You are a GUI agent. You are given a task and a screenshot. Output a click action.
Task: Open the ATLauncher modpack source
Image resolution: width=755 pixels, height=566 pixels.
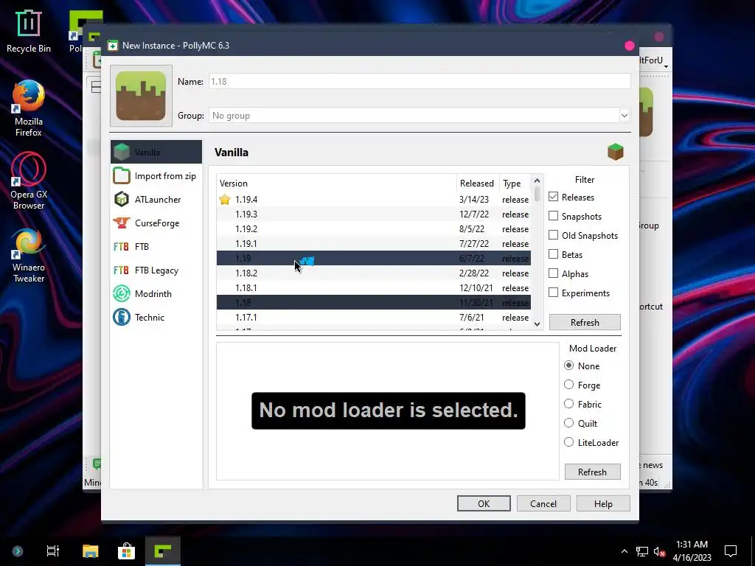156,199
